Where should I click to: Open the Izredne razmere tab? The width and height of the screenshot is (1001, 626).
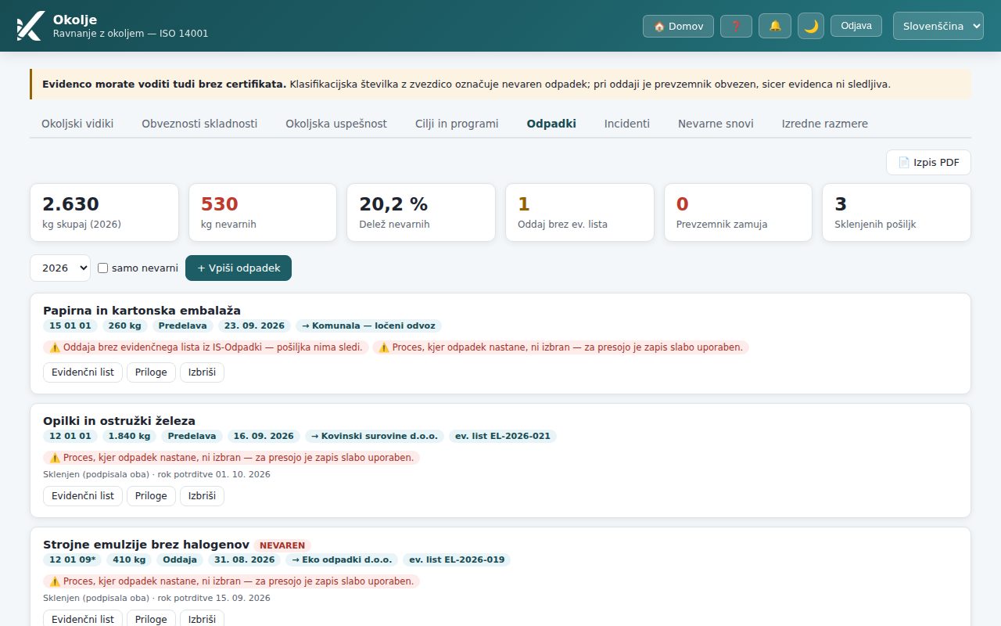tap(825, 124)
